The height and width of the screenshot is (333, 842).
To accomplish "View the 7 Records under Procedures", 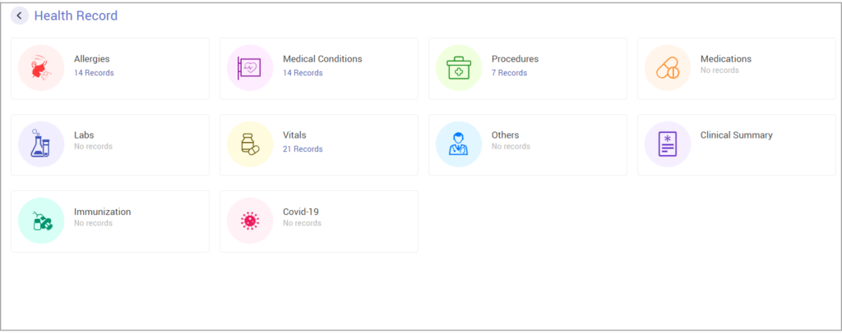I will pyautogui.click(x=509, y=73).
